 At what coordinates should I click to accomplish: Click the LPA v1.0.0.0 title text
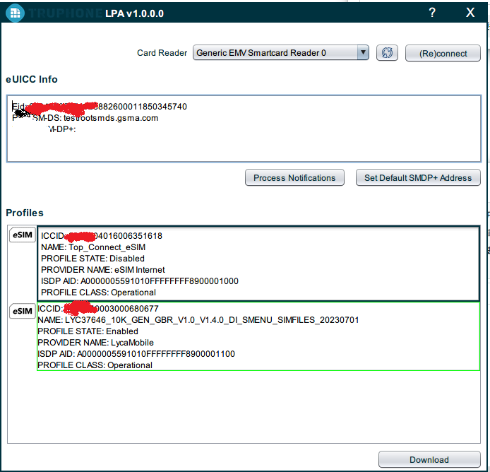pos(134,13)
